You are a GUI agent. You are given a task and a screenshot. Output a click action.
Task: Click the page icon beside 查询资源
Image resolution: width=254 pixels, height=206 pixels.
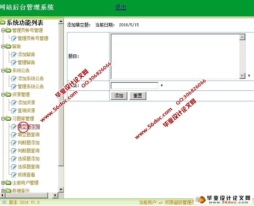(14, 110)
